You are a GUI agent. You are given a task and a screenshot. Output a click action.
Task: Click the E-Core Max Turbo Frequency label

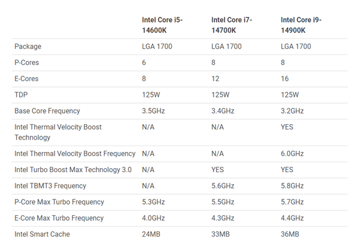tap(59, 218)
